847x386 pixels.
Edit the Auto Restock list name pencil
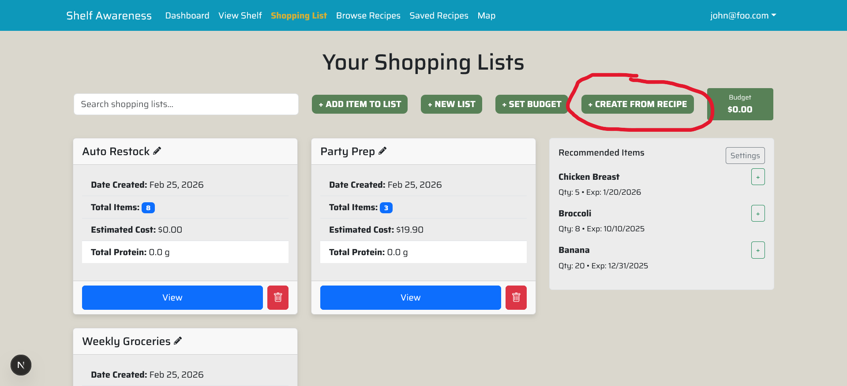pos(157,151)
